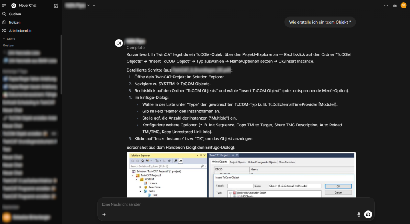Image resolution: width=410 pixels, height=224 pixels.
Task: Open the three-dots chat menu at top right
Action: 386,6
